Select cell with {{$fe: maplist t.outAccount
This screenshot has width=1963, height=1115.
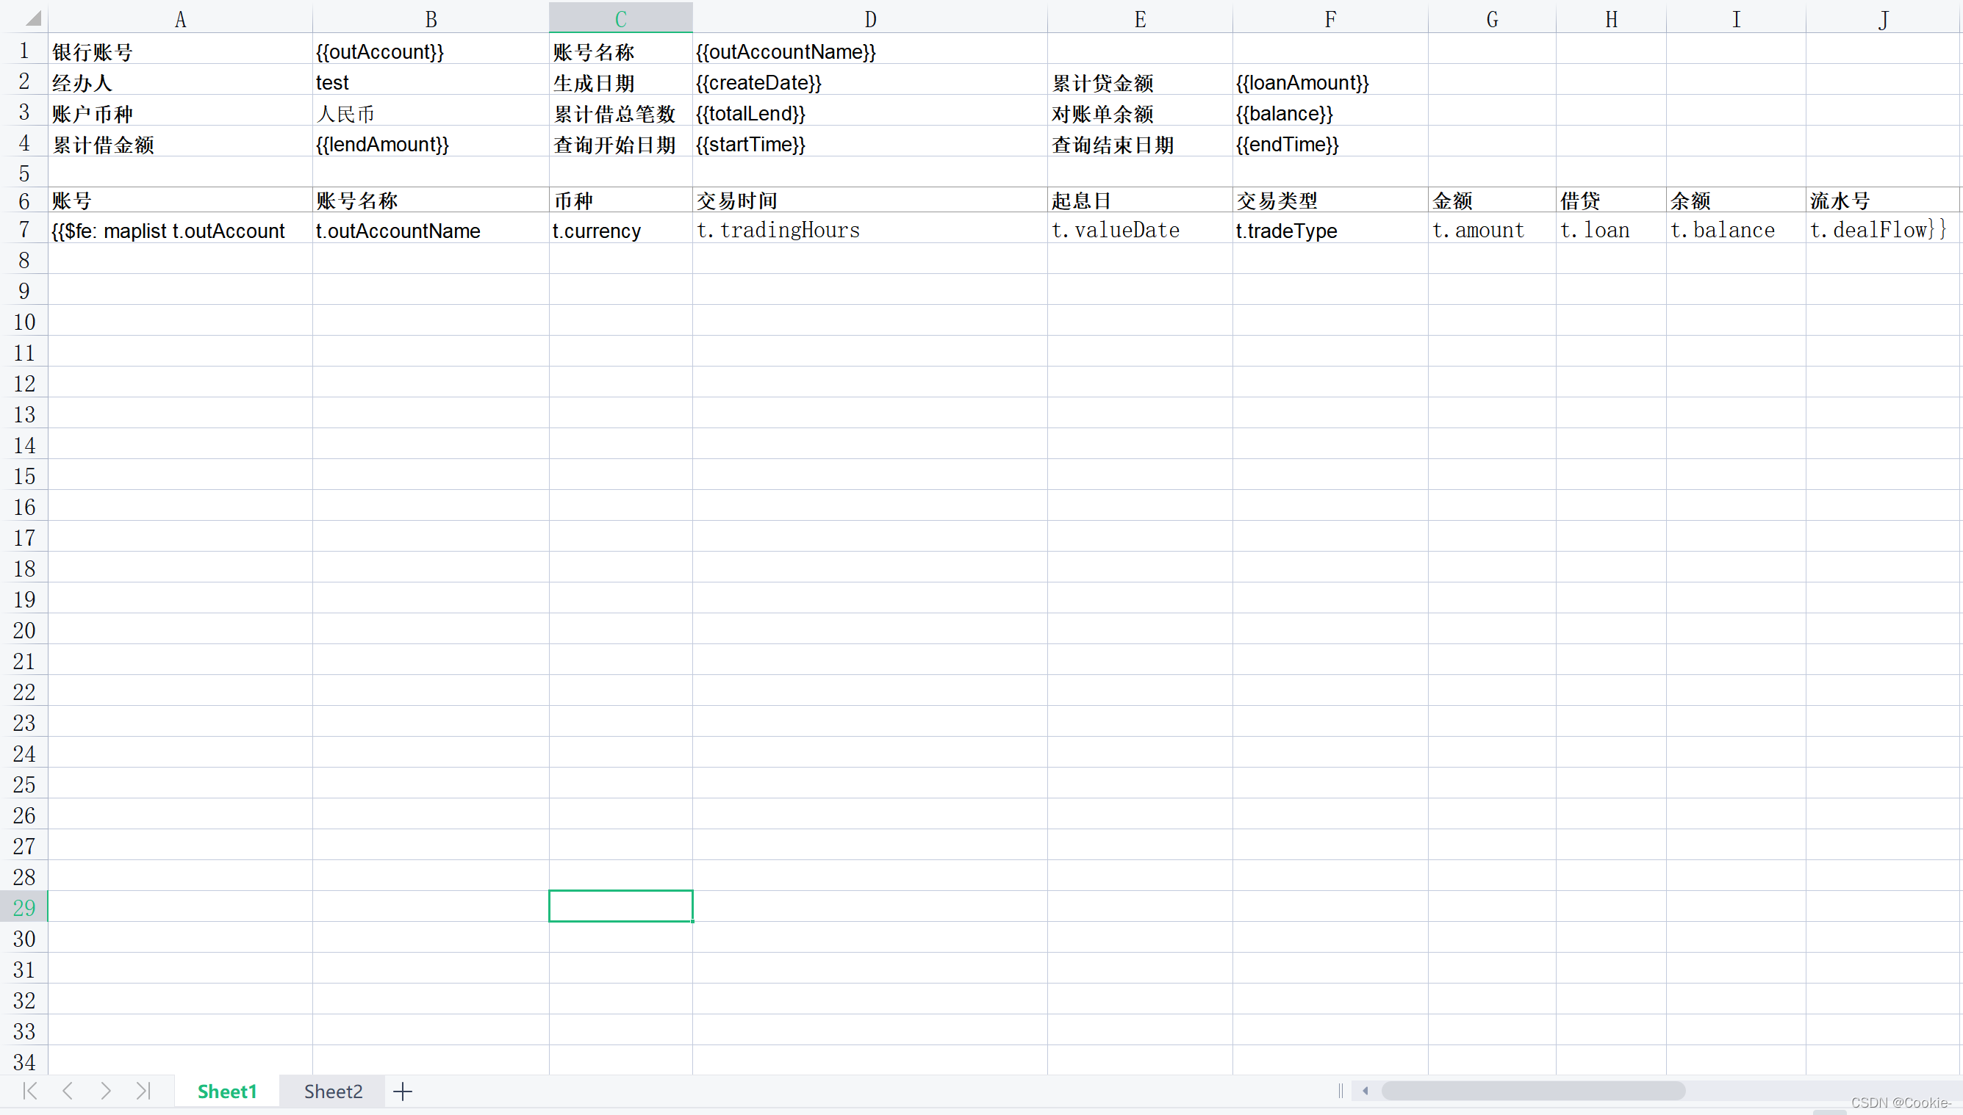(x=180, y=230)
